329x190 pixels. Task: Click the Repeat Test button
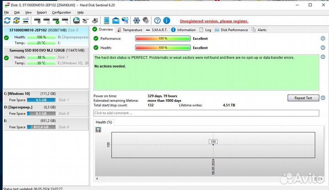(303, 98)
